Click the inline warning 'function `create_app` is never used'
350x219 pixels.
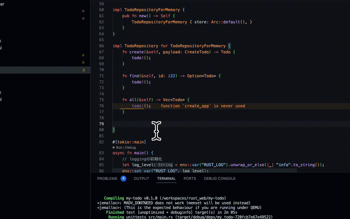[203, 106]
